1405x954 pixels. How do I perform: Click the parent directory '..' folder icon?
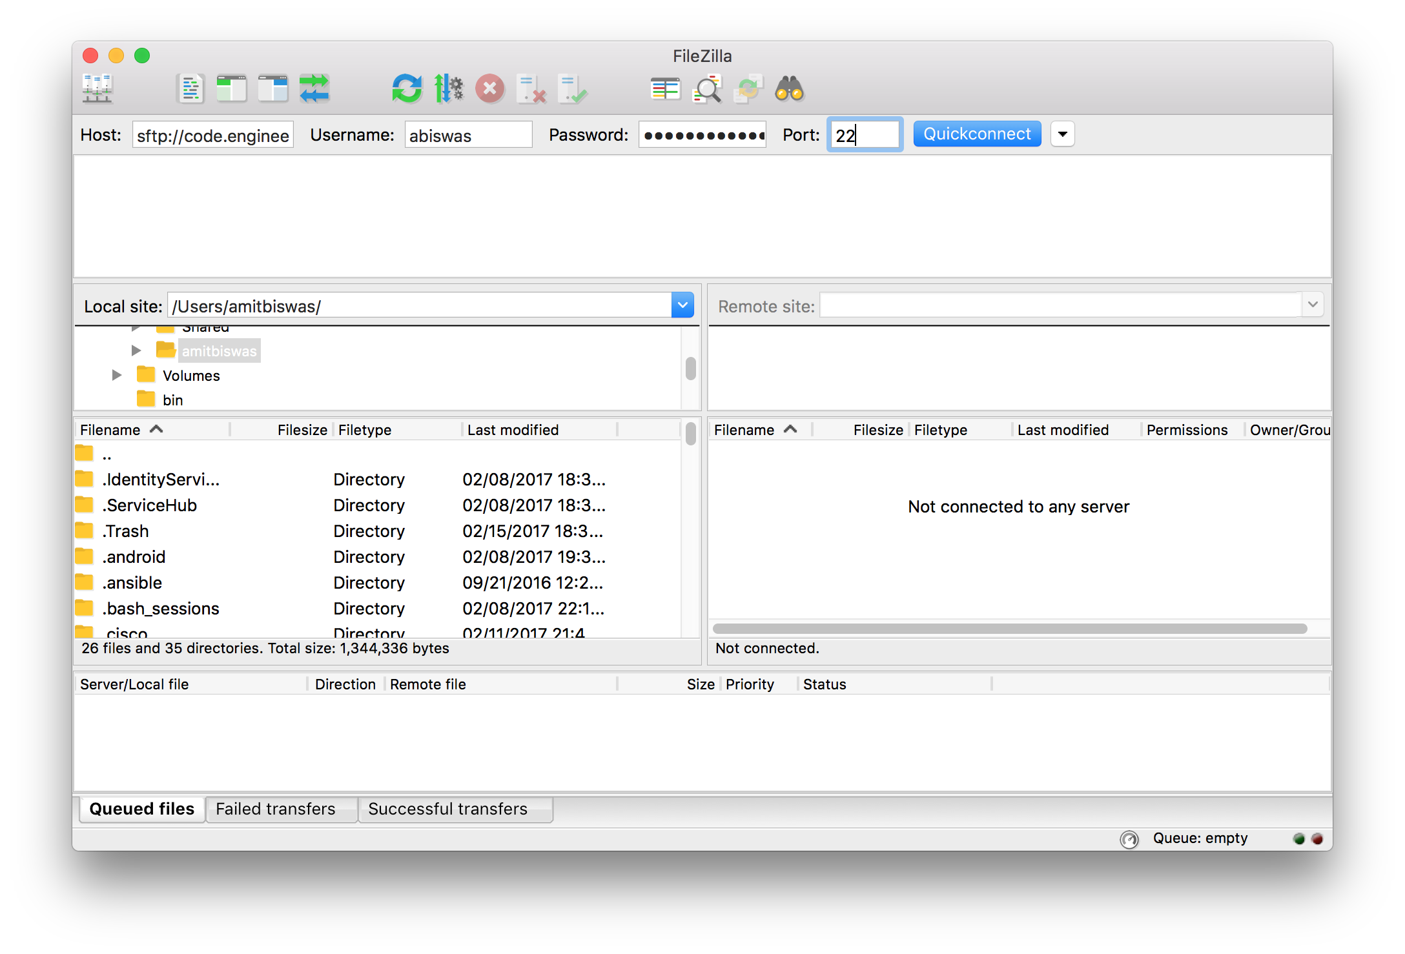click(x=84, y=453)
